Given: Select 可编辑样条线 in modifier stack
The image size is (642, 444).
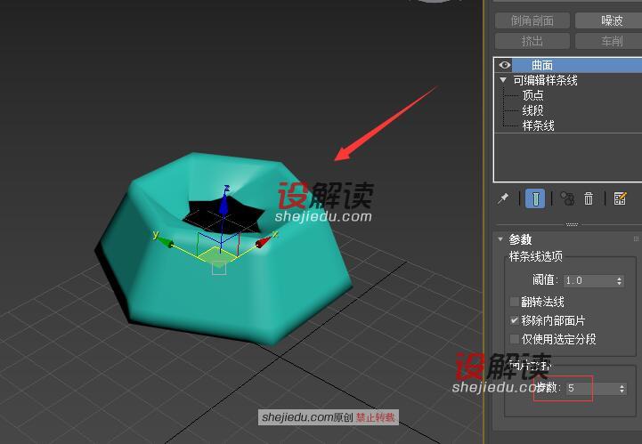Looking at the screenshot, I should pyautogui.click(x=545, y=80).
